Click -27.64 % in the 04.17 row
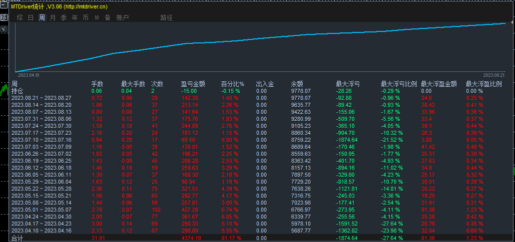The width and height of the screenshot is (515, 242). (392, 224)
